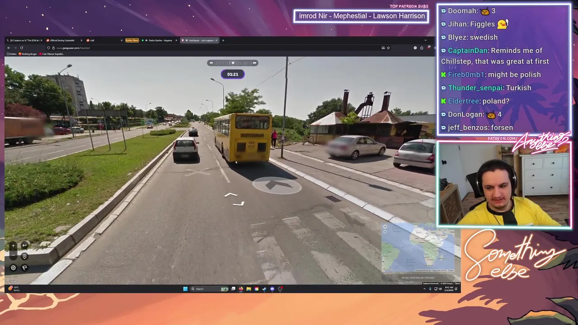The image size is (578, 325).
Task: Open GeoGuessr settings gear
Action: pyautogui.click(x=13, y=268)
